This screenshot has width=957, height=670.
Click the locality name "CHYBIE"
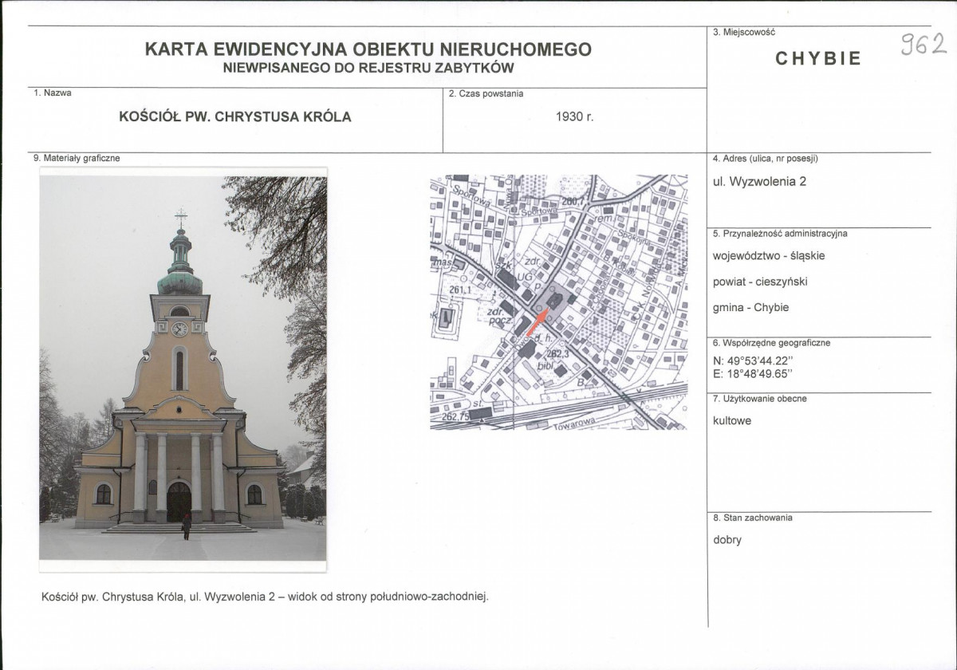(818, 58)
